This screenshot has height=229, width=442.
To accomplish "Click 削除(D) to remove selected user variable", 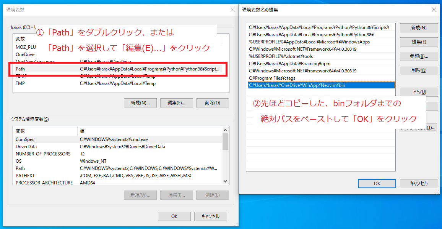I will [212, 102].
